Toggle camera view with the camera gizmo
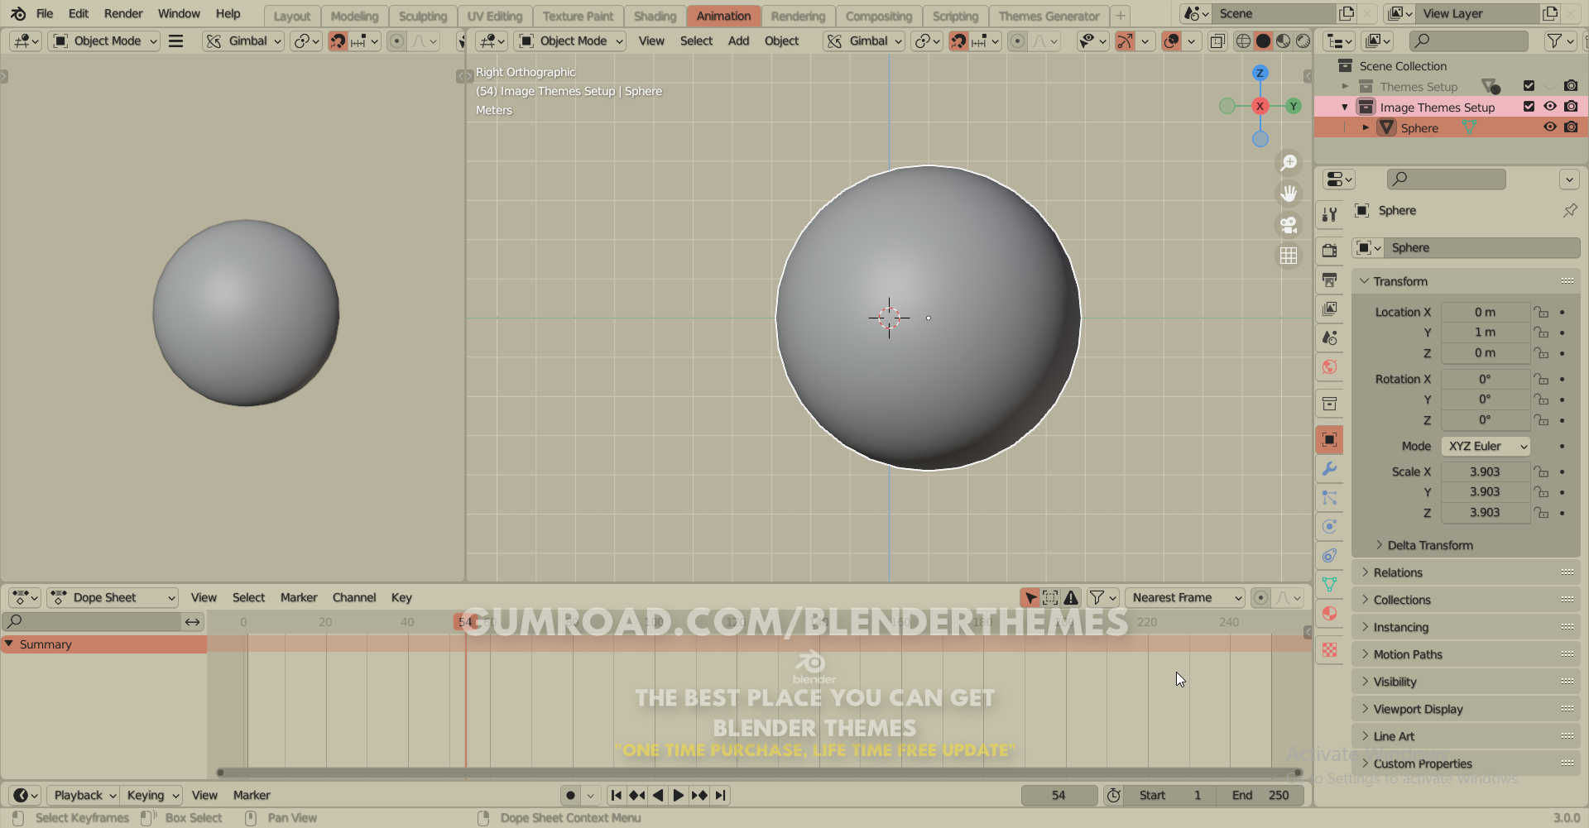 coord(1289,225)
